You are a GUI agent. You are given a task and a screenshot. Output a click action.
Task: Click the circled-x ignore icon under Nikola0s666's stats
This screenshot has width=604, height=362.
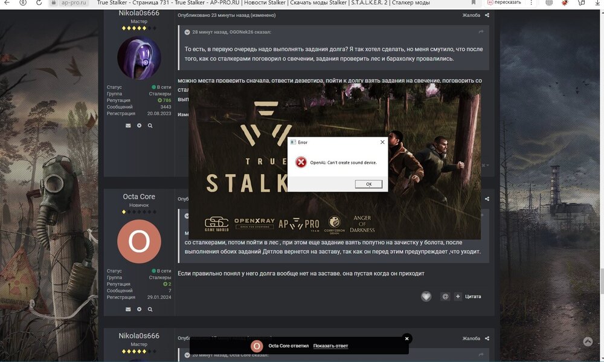[139, 125]
